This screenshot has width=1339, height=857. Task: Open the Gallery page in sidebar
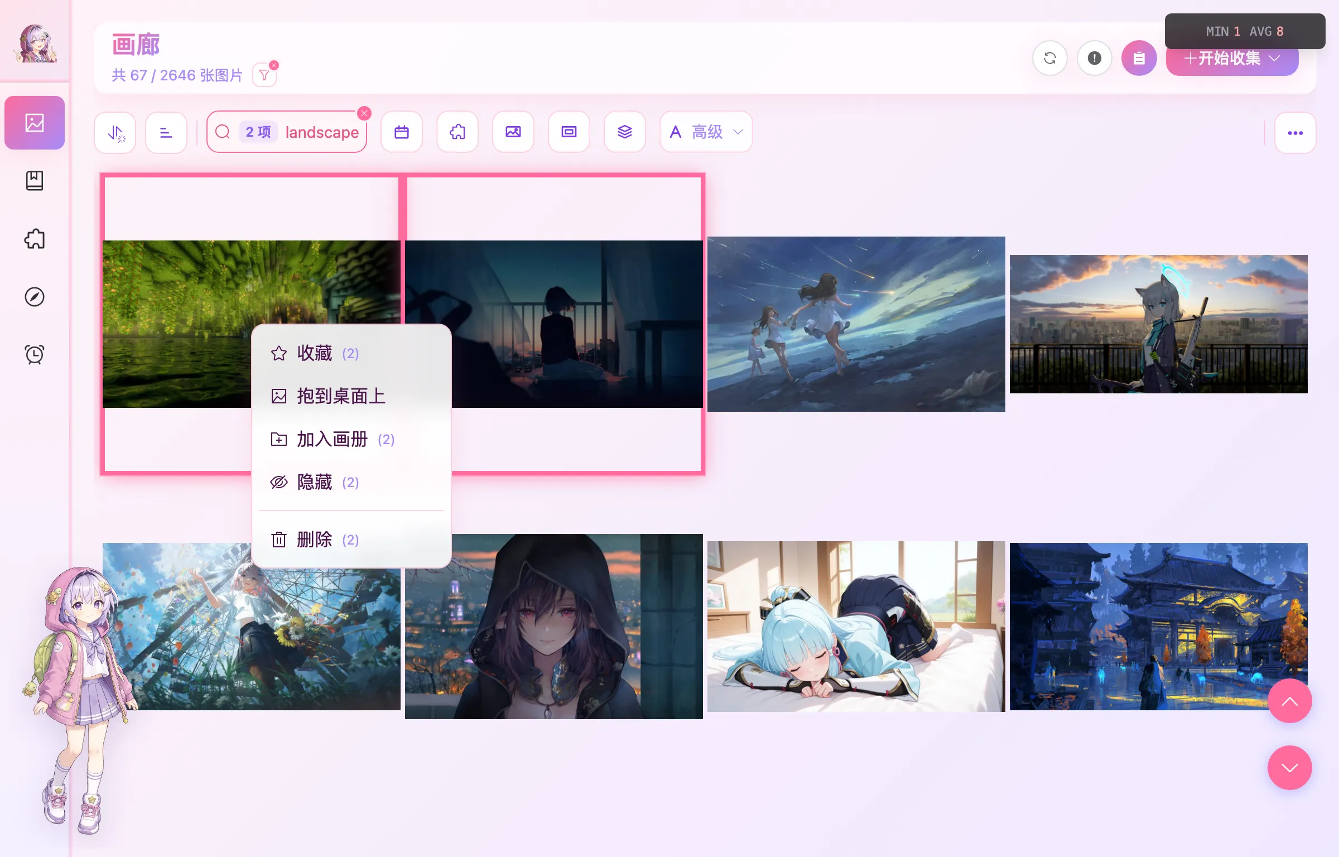click(x=35, y=123)
